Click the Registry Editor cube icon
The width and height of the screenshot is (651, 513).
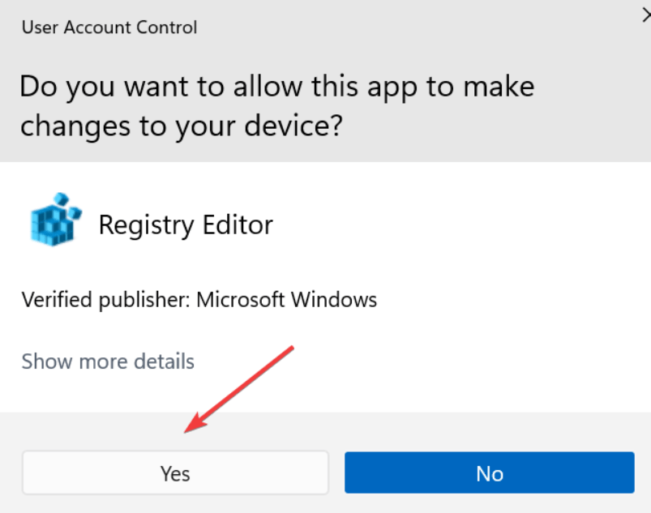tap(55, 220)
